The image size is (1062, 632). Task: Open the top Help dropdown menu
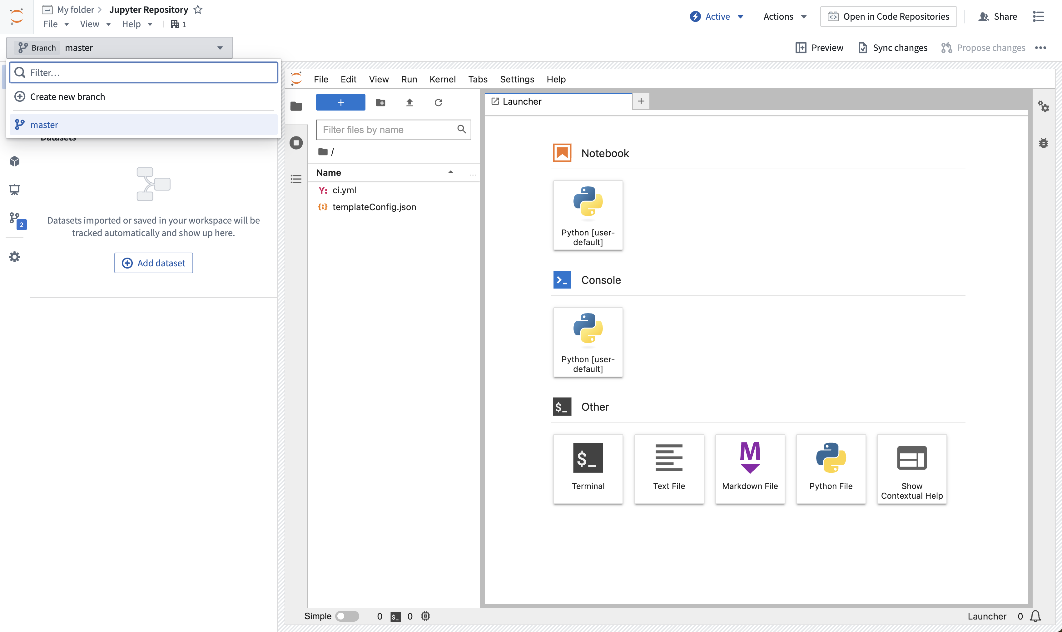tap(137, 24)
